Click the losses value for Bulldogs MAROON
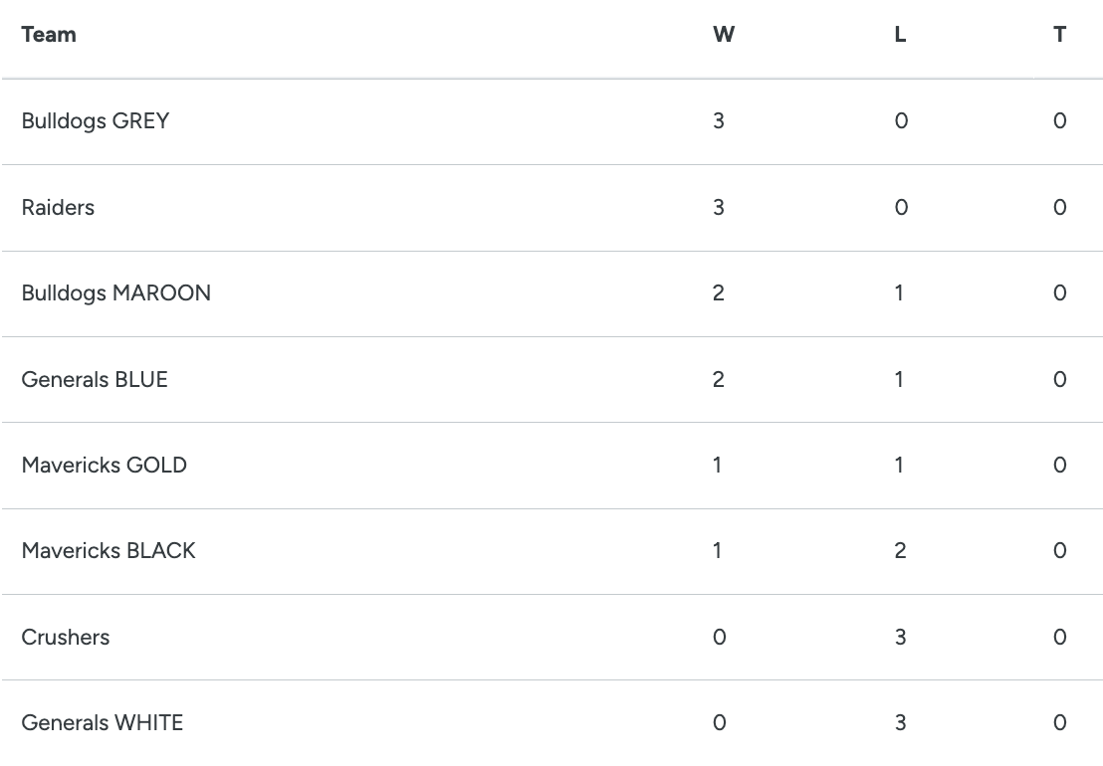Viewport: 1103px width, 766px height. pyautogui.click(x=900, y=293)
